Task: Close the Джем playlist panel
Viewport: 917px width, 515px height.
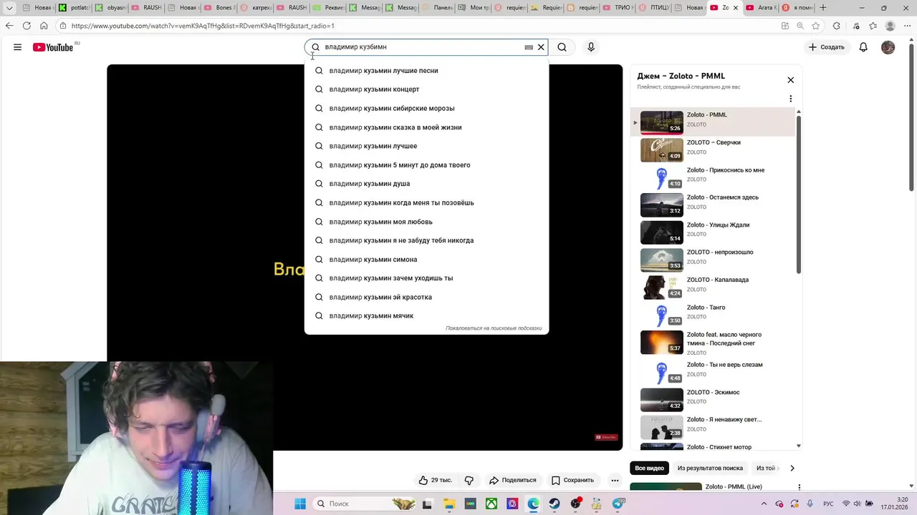Action: 790,80
